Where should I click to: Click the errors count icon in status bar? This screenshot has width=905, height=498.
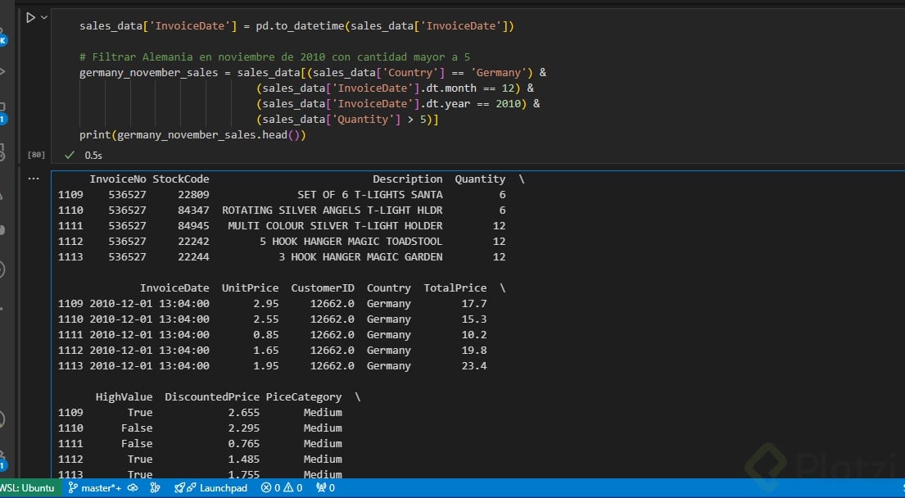coord(266,488)
